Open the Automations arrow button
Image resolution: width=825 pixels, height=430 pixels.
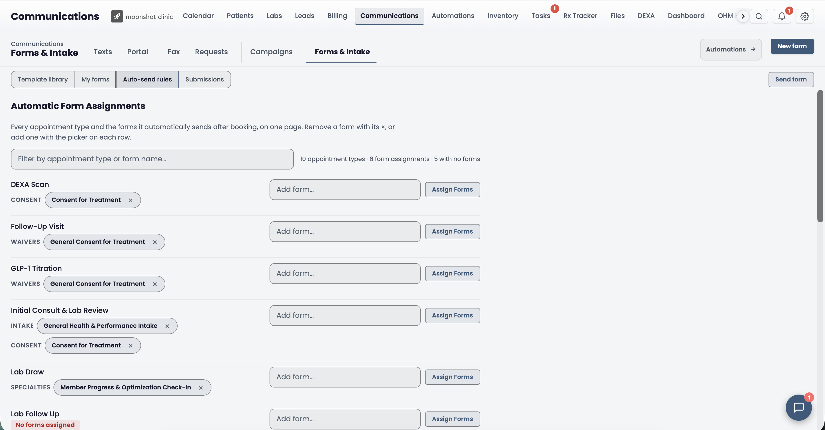pos(731,49)
